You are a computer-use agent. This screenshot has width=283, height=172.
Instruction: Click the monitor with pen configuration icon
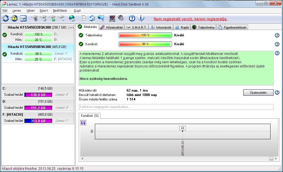pyautogui.click(x=112, y=18)
